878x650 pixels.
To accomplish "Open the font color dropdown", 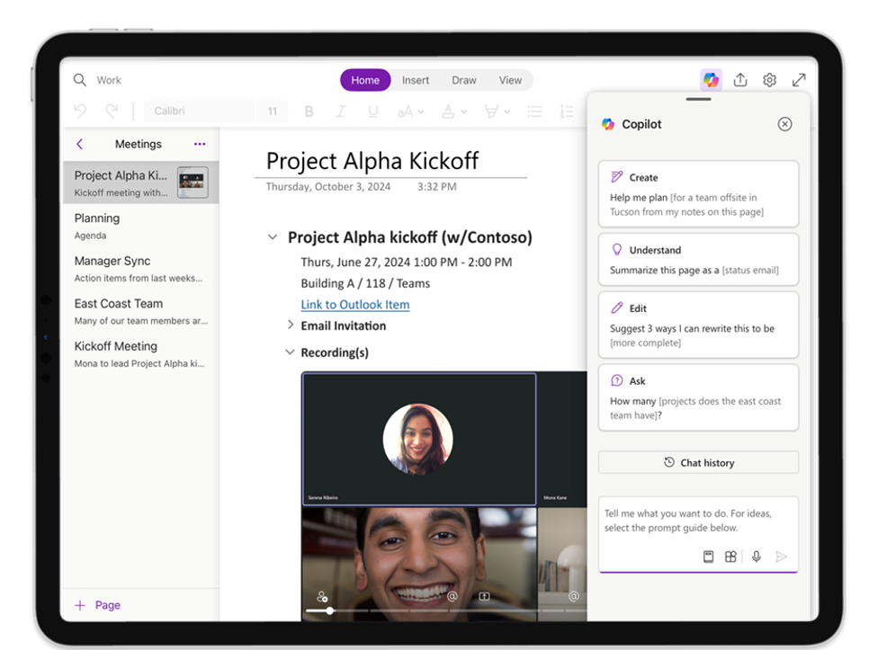I will point(453,111).
